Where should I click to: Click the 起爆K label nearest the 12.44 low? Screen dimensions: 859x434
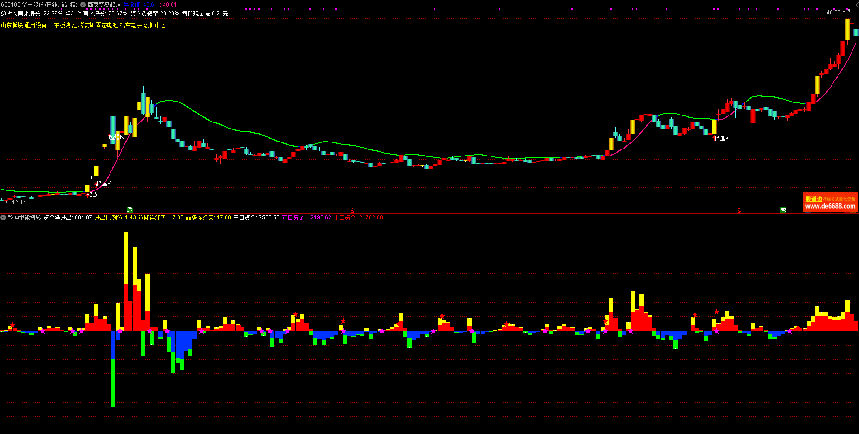pos(95,195)
